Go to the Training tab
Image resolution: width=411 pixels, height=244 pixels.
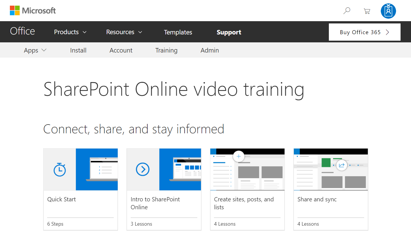[x=166, y=50]
